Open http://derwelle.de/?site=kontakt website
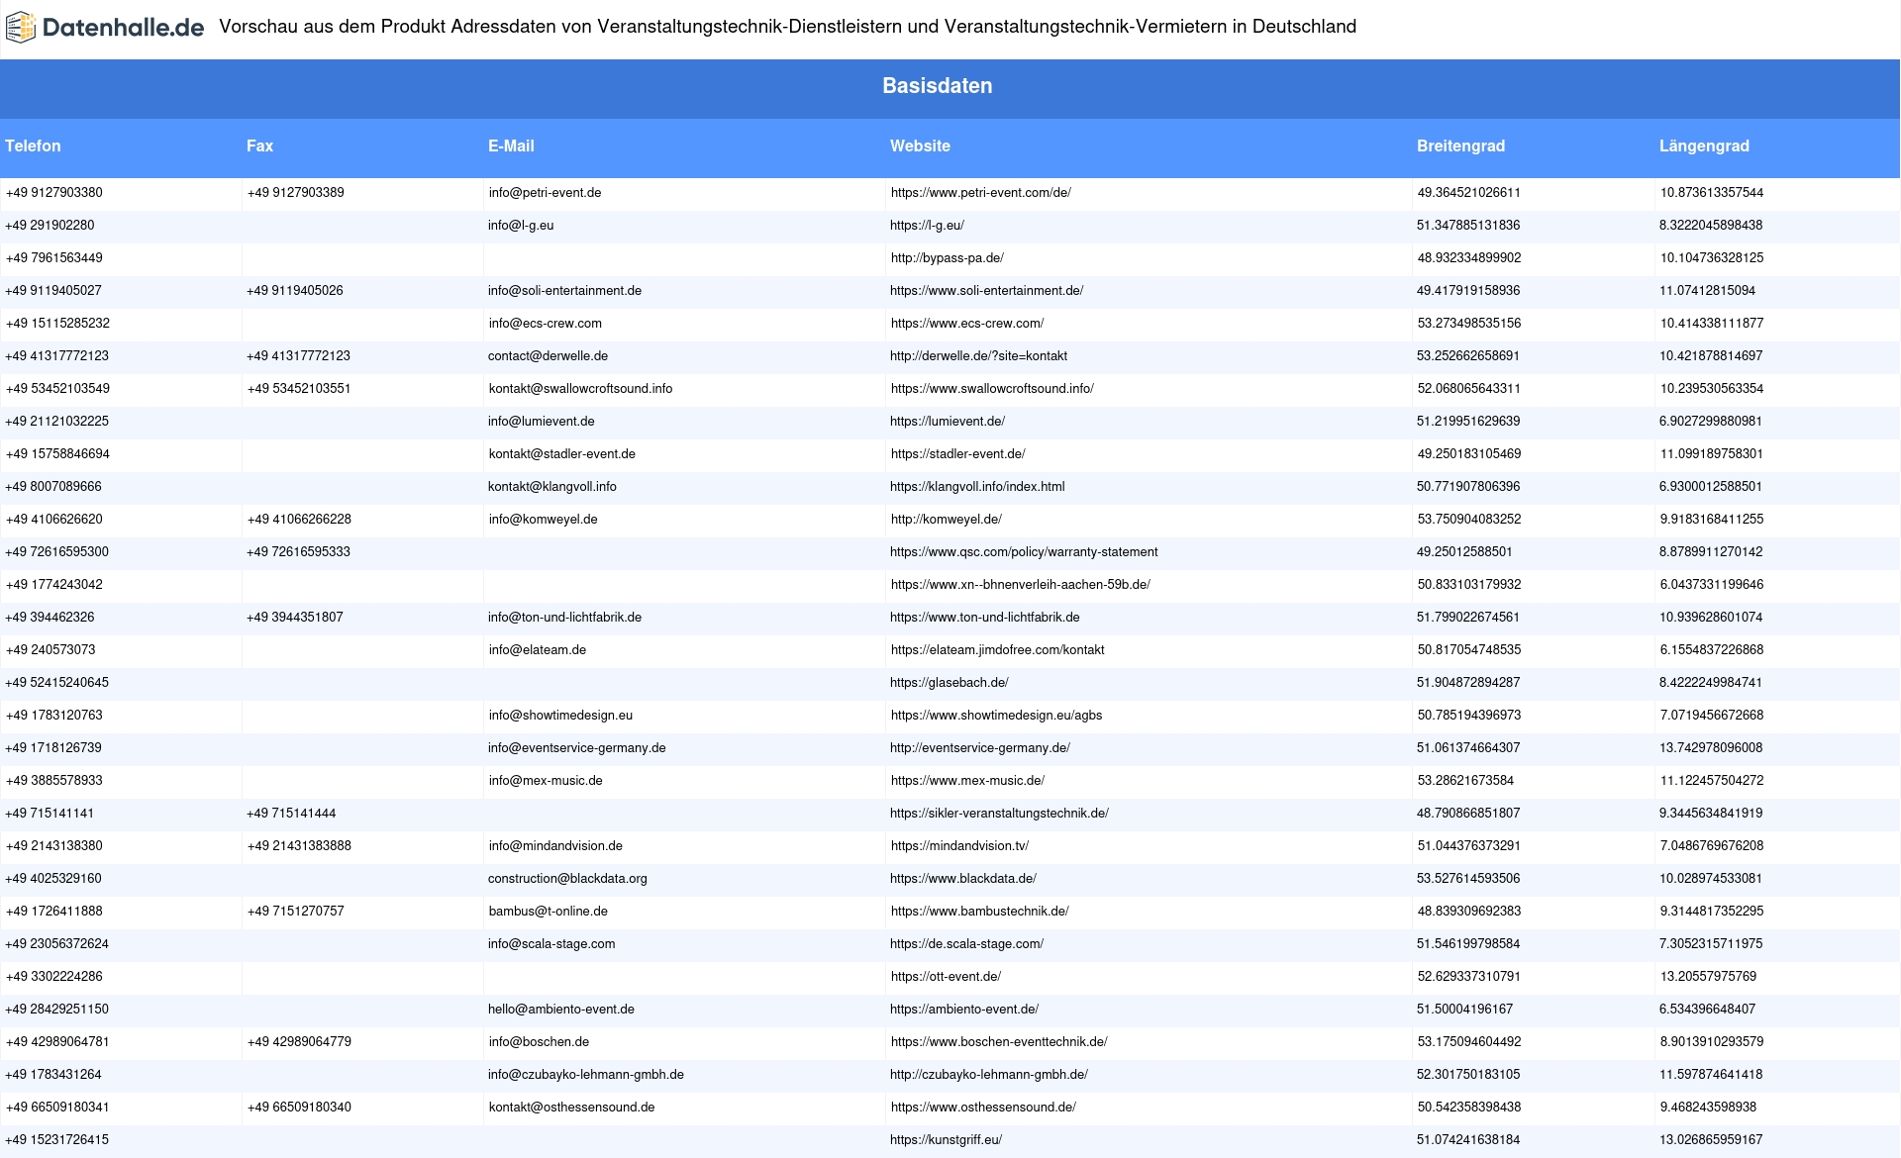The height and width of the screenshot is (1158, 1901). click(978, 356)
